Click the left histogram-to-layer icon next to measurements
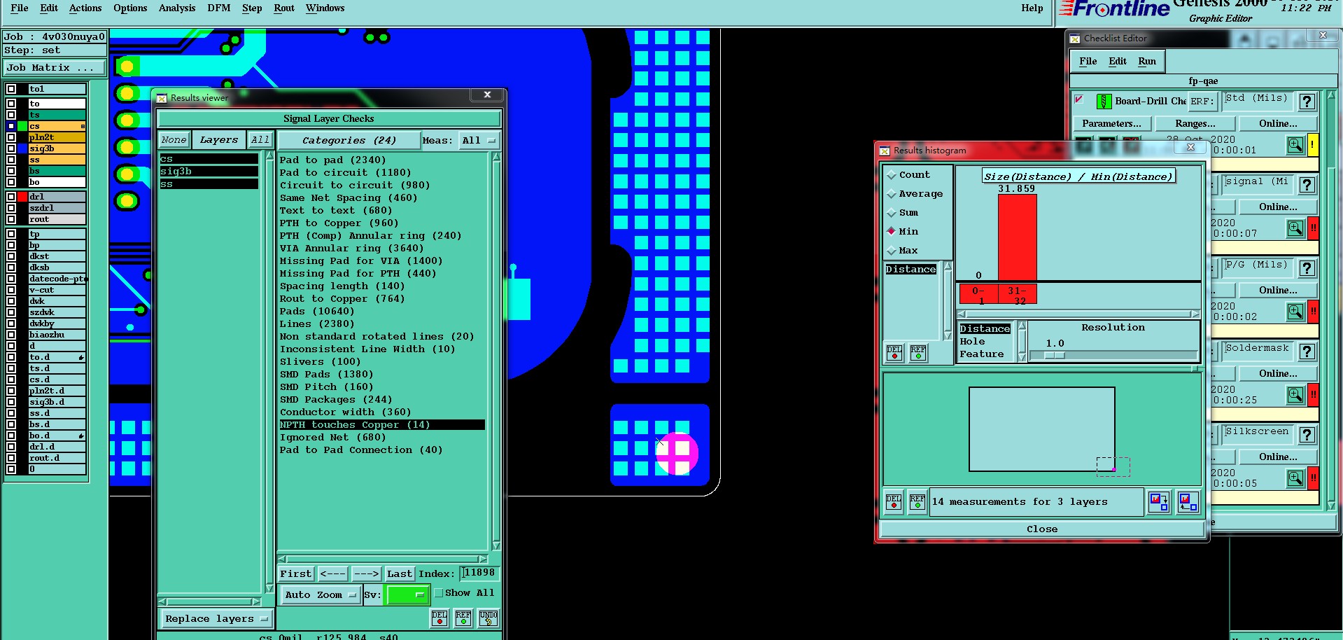This screenshot has width=1343, height=640. (1159, 502)
